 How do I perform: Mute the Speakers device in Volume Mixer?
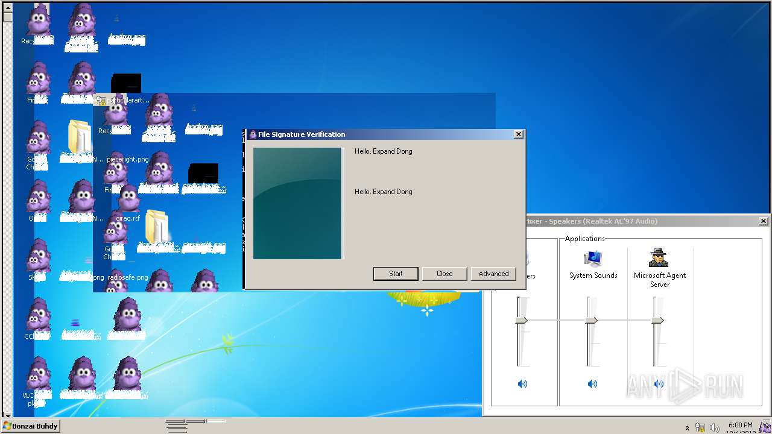pyautogui.click(x=522, y=384)
